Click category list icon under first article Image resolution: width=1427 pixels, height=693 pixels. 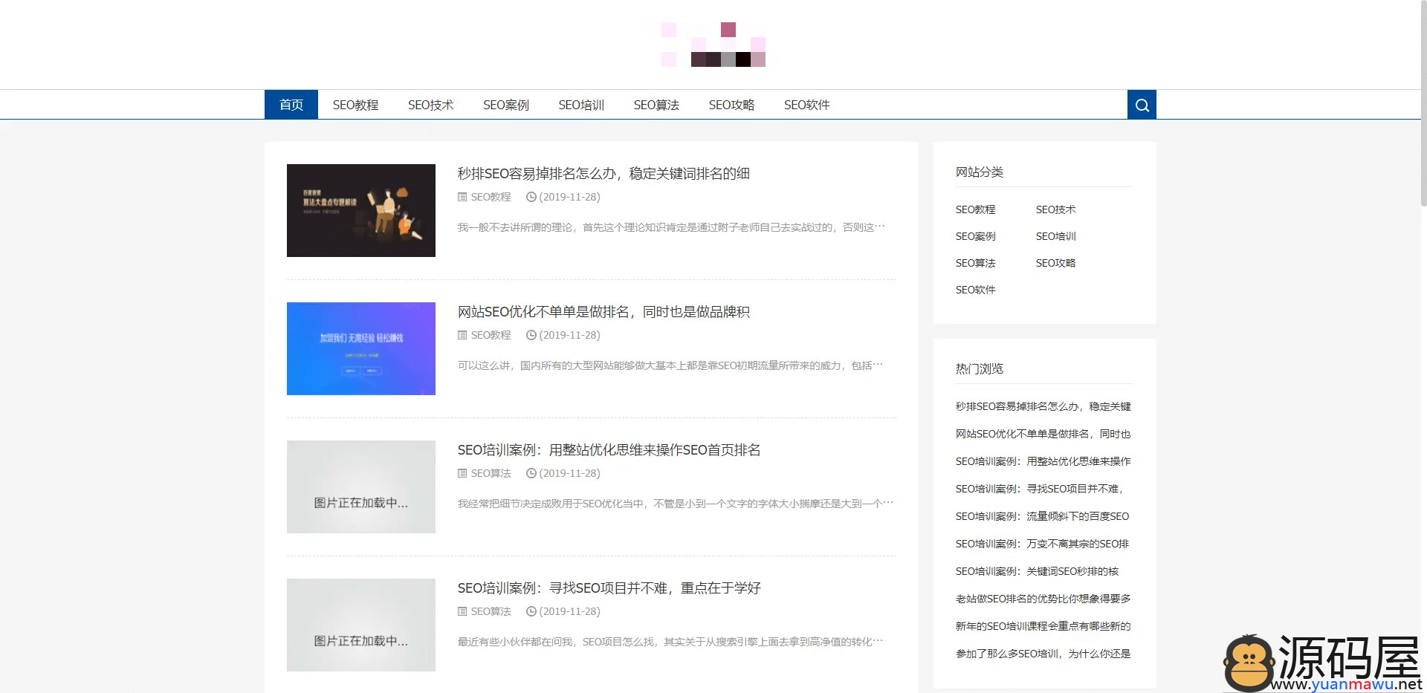pos(462,197)
